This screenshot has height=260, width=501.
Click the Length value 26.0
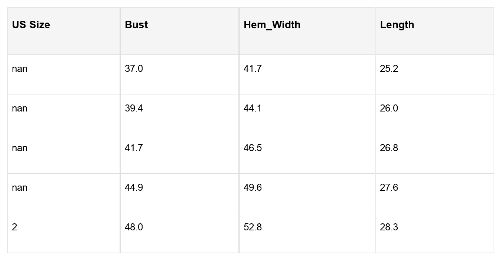pyautogui.click(x=389, y=109)
